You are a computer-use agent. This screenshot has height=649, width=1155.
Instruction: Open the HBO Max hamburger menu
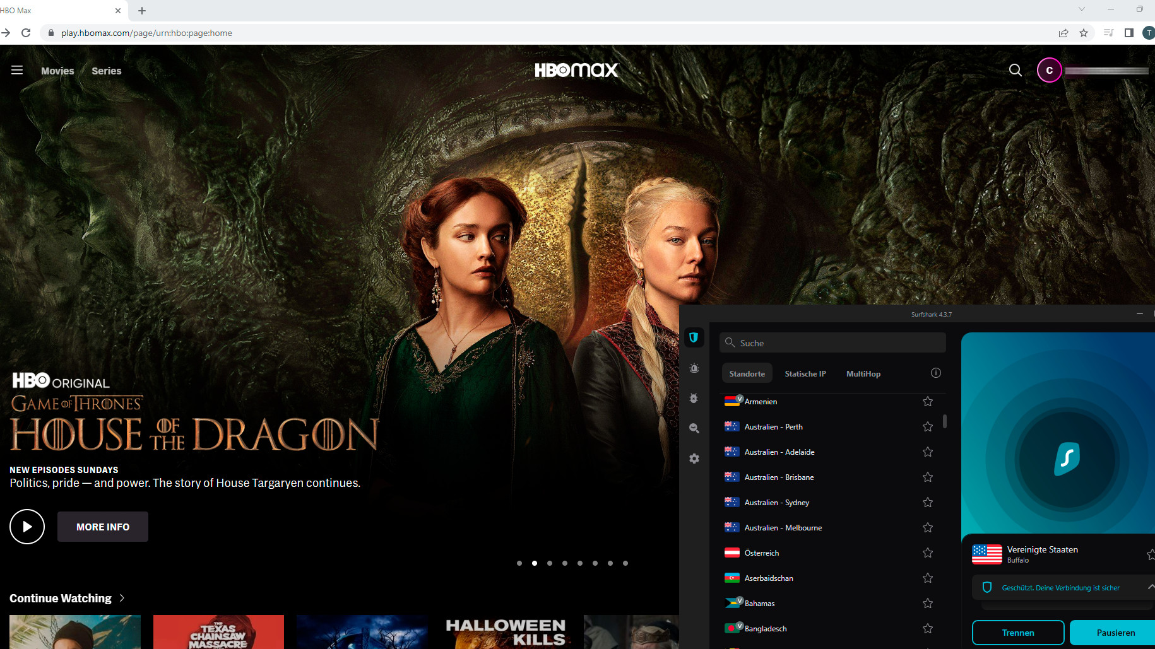(17, 71)
